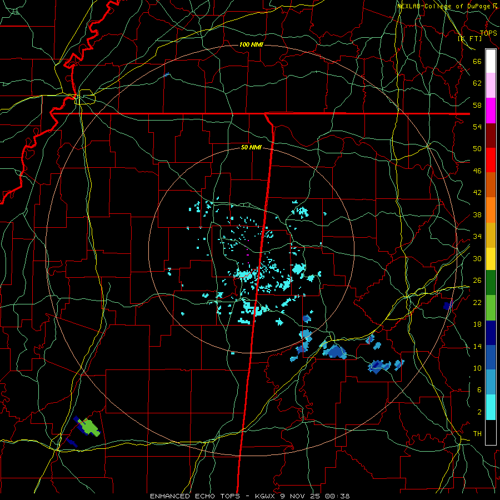
Task: Click the K FT units label
Action: (470, 38)
